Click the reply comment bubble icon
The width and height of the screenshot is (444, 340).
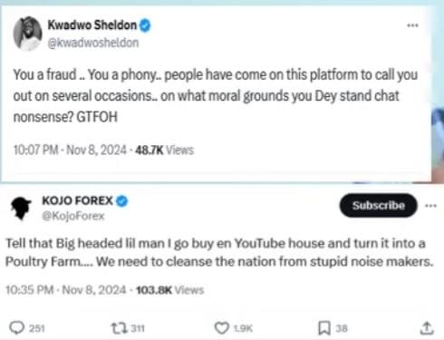point(16,328)
